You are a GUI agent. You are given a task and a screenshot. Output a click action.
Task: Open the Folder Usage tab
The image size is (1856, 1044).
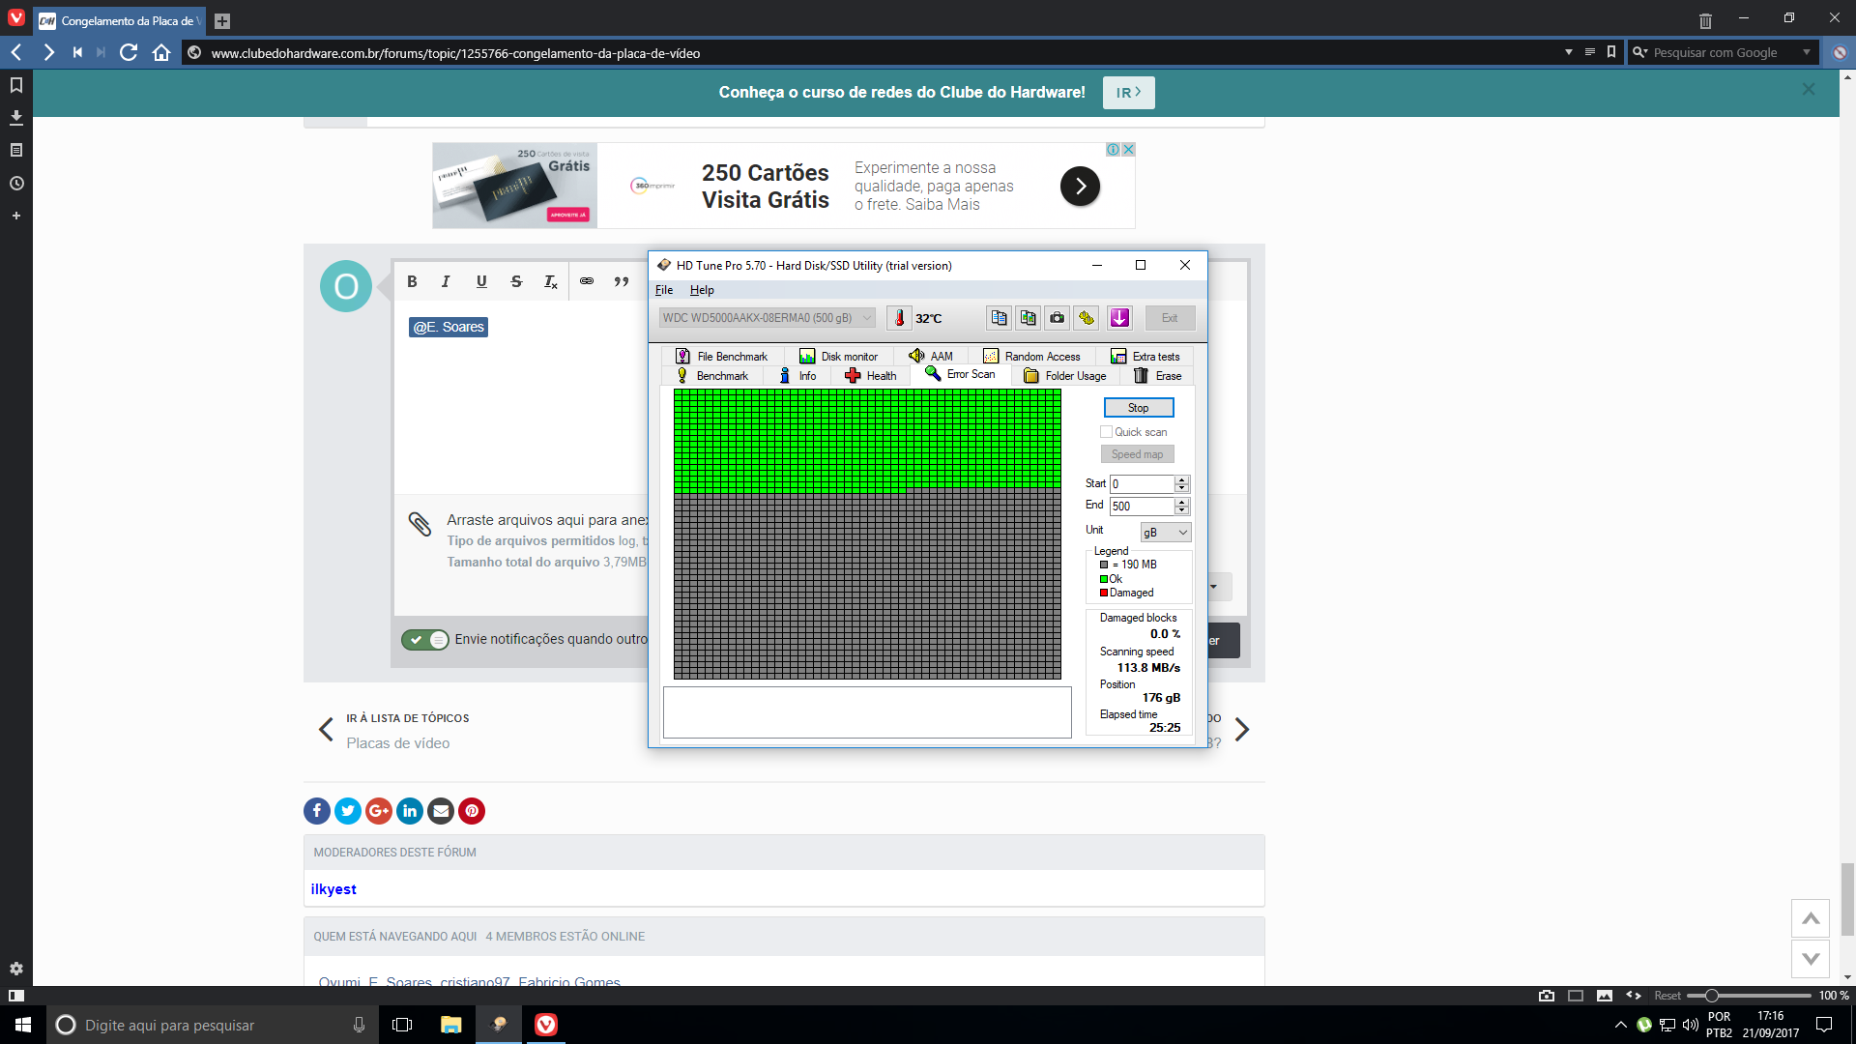pyautogui.click(x=1065, y=376)
